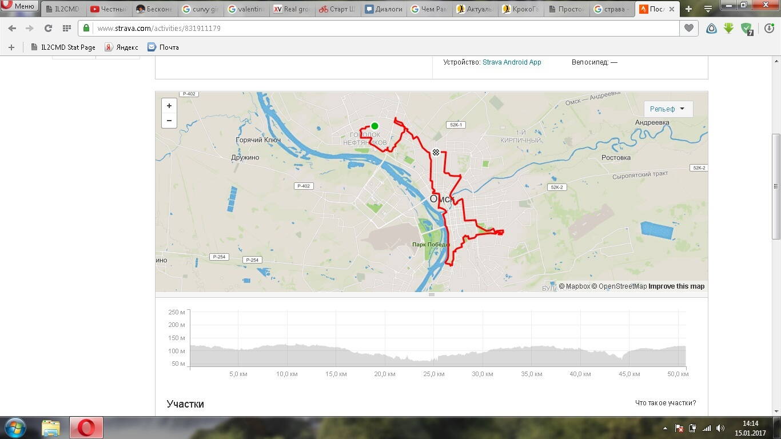This screenshot has width=781, height=439.
Task: Click the Improve this map link
Action: pos(676,286)
